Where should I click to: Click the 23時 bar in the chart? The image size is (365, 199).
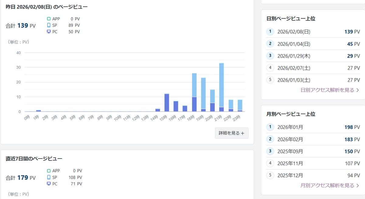click(240, 106)
